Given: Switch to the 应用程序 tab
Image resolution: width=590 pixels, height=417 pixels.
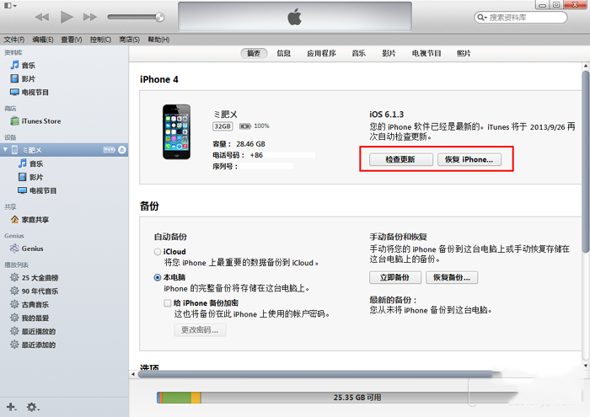Looking at the screenshot, I should pyautogui.click(x=321, y=53).
